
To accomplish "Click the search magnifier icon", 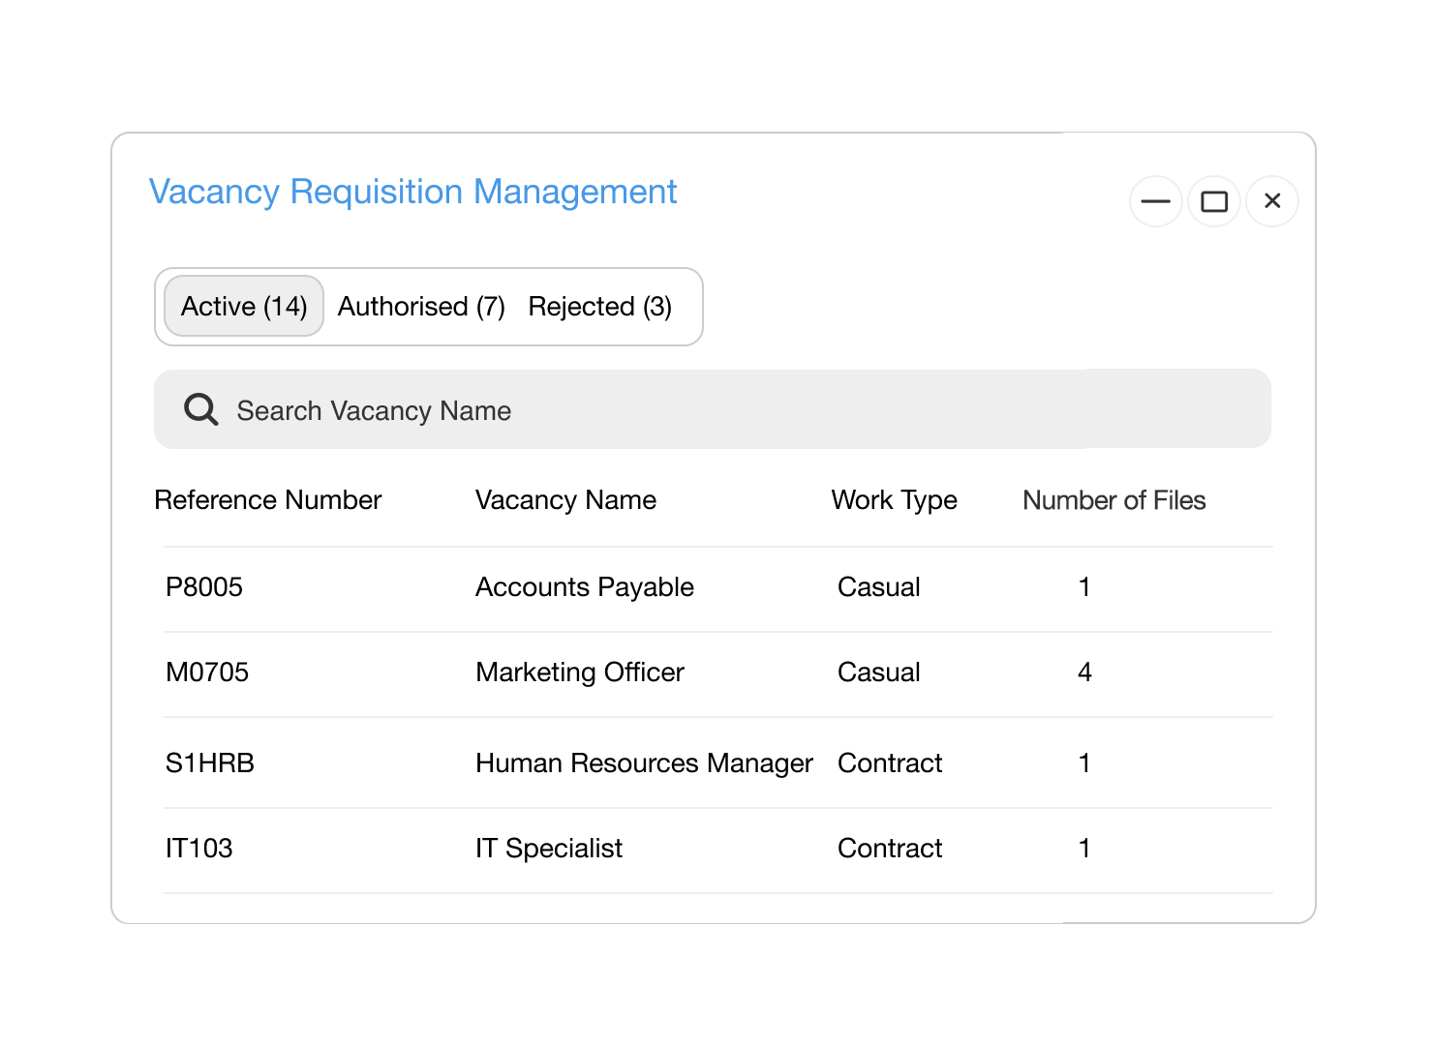I will click(x=200, y=409).
